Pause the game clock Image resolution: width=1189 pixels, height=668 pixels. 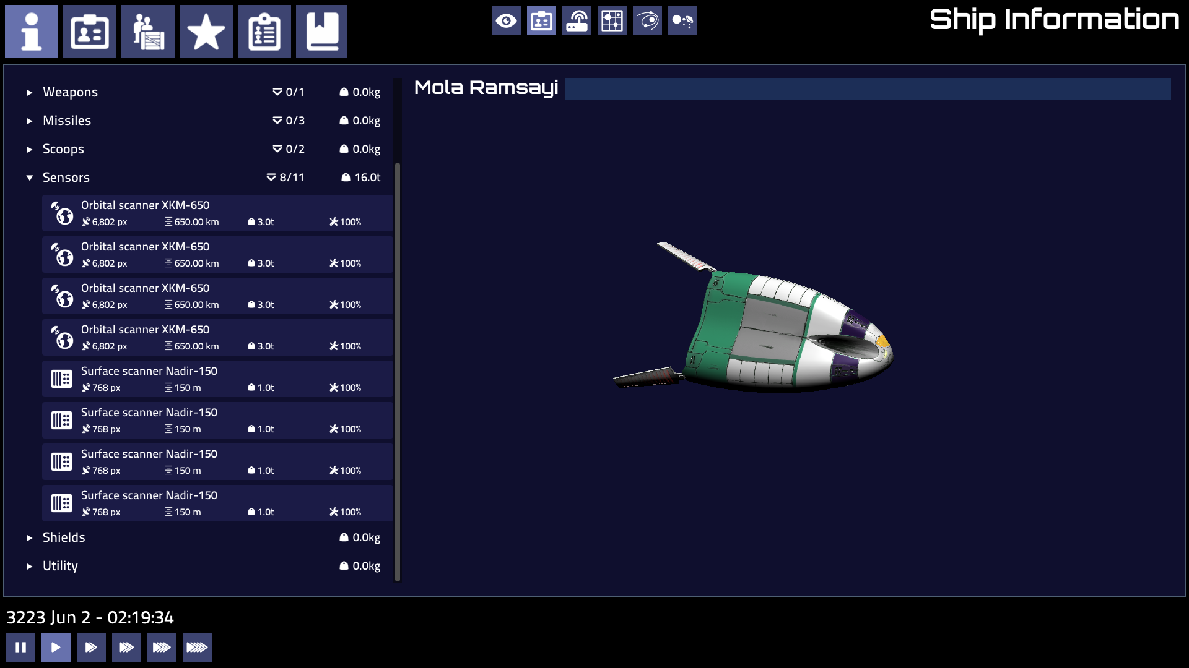coord(21,647)
